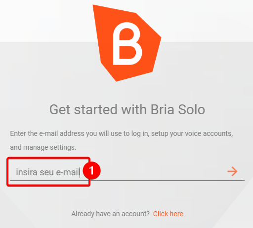Viewport: 253px width, 228px height.
Task: Click the red highlight box's left border
Action: 7,172
